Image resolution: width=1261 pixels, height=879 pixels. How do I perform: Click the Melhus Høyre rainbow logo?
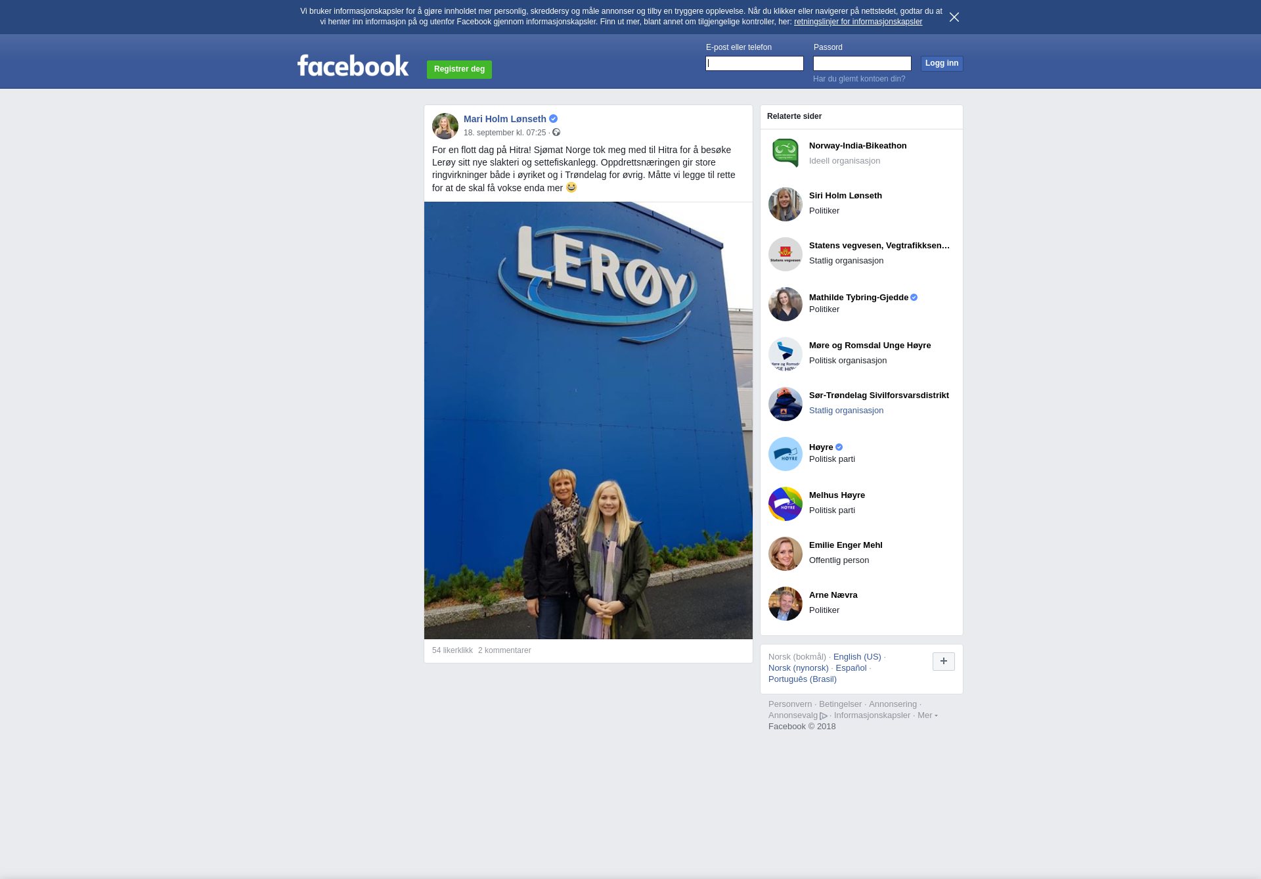click(785, 504)
